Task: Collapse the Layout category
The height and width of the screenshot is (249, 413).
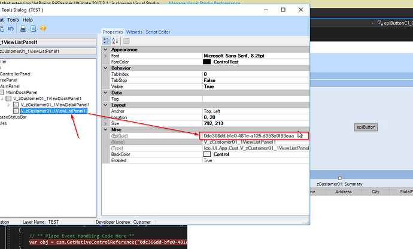Action: pos(105,105)
